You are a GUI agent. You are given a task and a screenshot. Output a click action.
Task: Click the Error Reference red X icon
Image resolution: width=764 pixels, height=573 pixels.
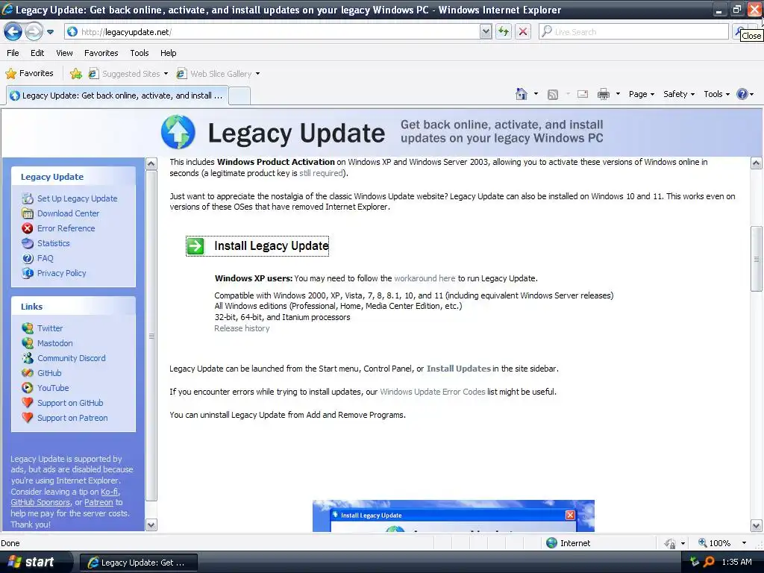(x=28, y=228)
